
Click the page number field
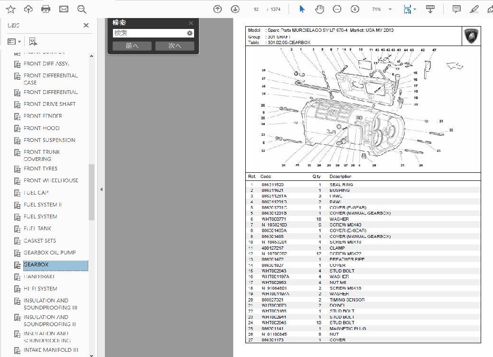point(256,9)
